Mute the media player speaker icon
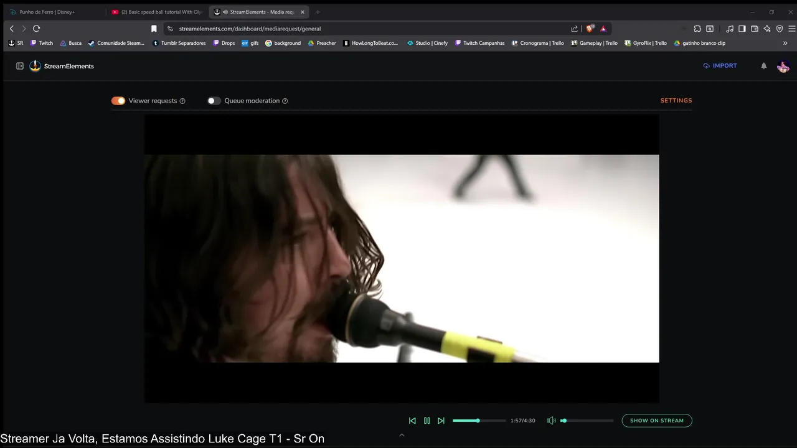This screenshot has height=448, width=797. [x=551, y=421]
